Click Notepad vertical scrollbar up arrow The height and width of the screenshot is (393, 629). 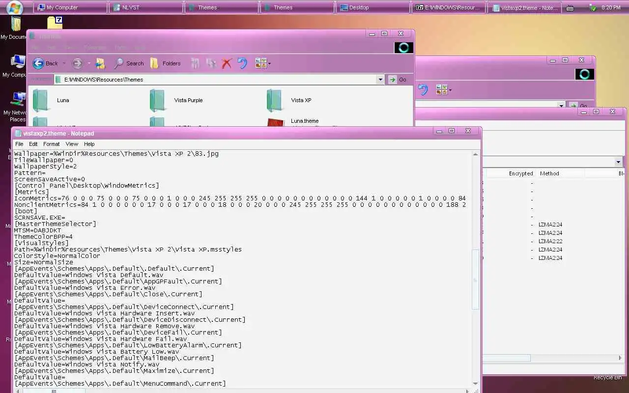click(x=475, y=154)
